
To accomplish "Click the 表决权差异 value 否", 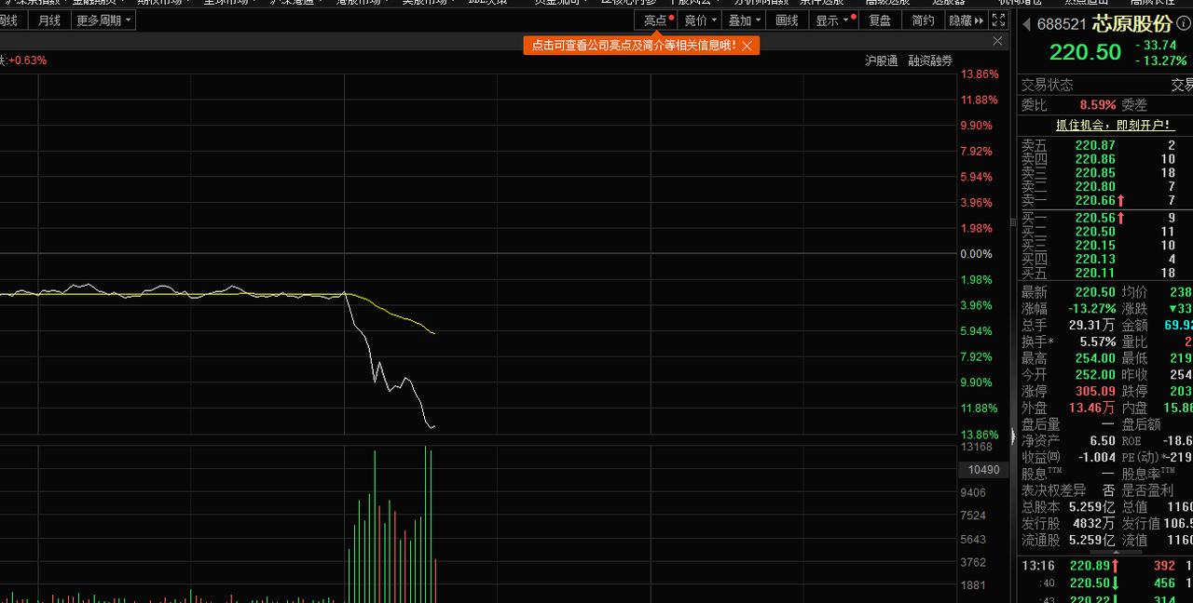I will (1108, 490).
